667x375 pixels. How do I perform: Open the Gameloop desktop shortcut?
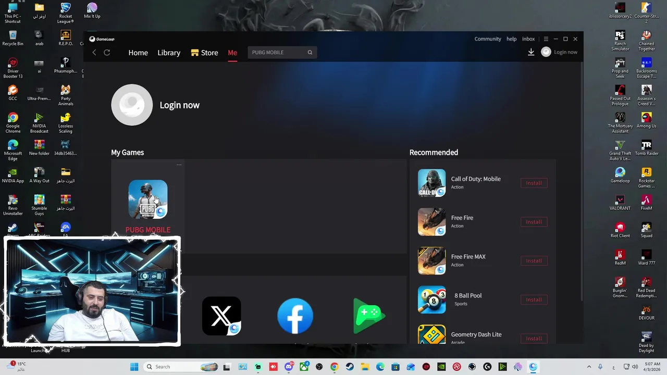pos(620,175)
